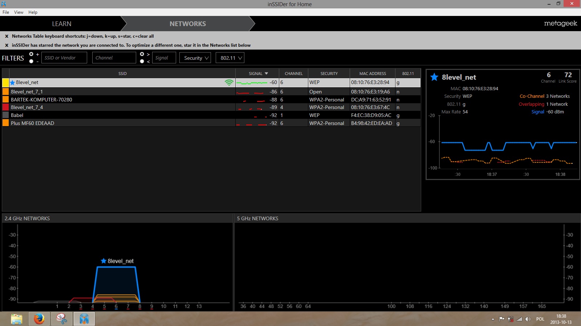This screenshot has height=326, width=581.
Task: Open the snipping tool taskbar icon
Action: click(62, 319)
